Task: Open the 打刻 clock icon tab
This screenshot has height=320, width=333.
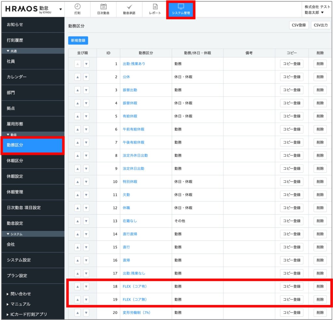Action: coord(77,9)
